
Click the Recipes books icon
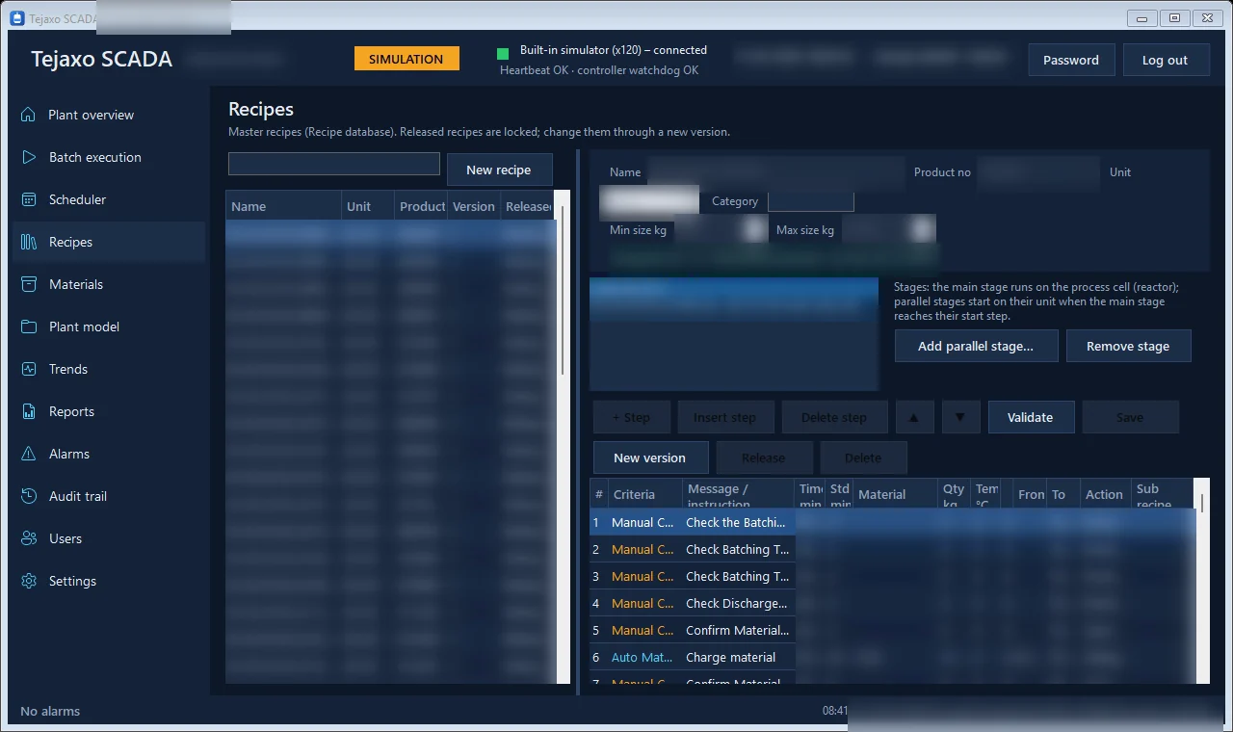29,242
